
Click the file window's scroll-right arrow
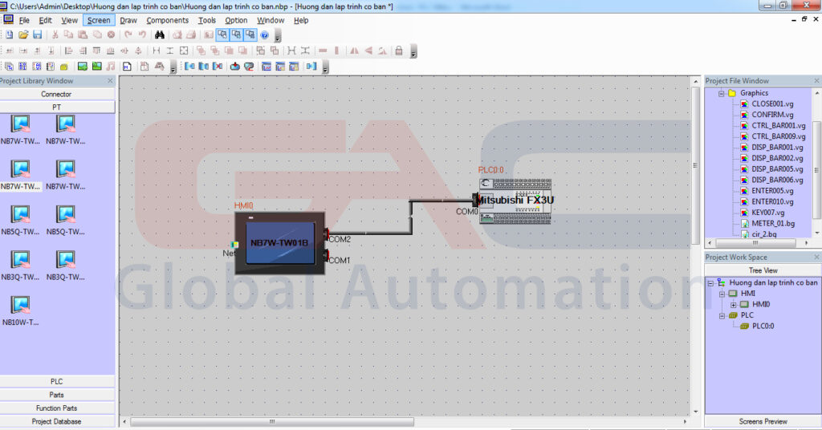click(806, 243)
